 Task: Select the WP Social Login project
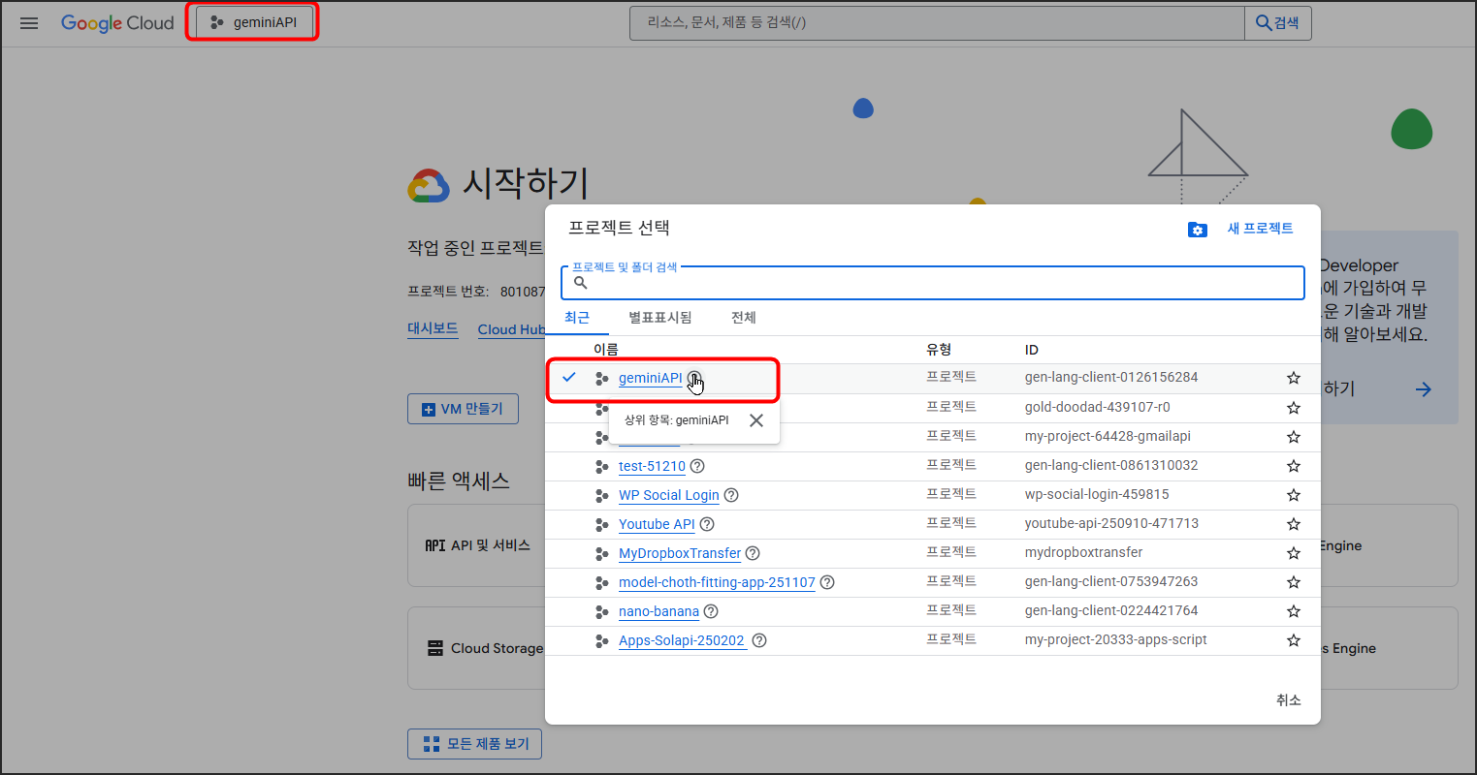pyautogui.click(x=669, y=495)
